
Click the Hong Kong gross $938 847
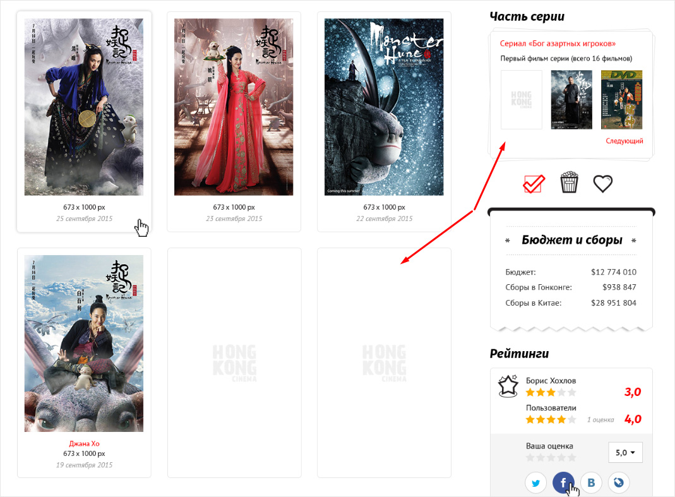coord(619,287)
